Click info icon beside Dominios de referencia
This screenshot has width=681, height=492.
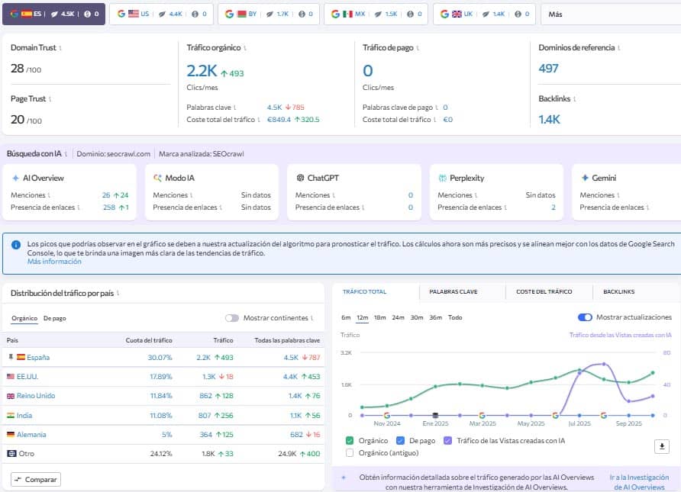[617, 48]
